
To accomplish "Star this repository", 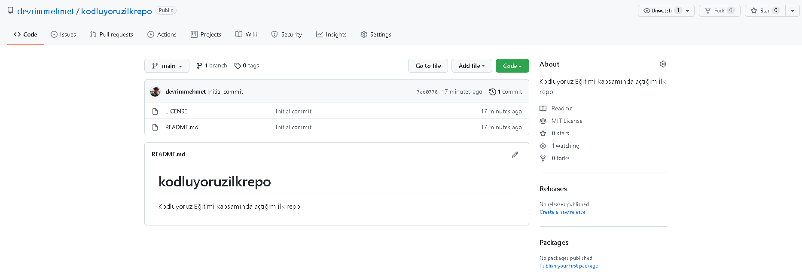I will (x=765, y=11).
